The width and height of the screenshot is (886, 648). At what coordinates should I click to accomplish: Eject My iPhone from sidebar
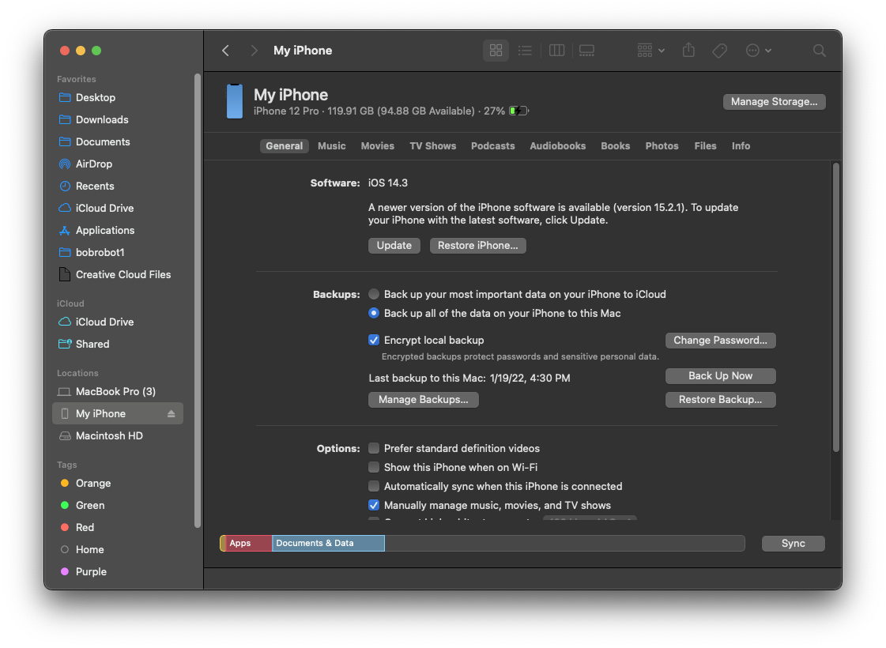[172, 414]
